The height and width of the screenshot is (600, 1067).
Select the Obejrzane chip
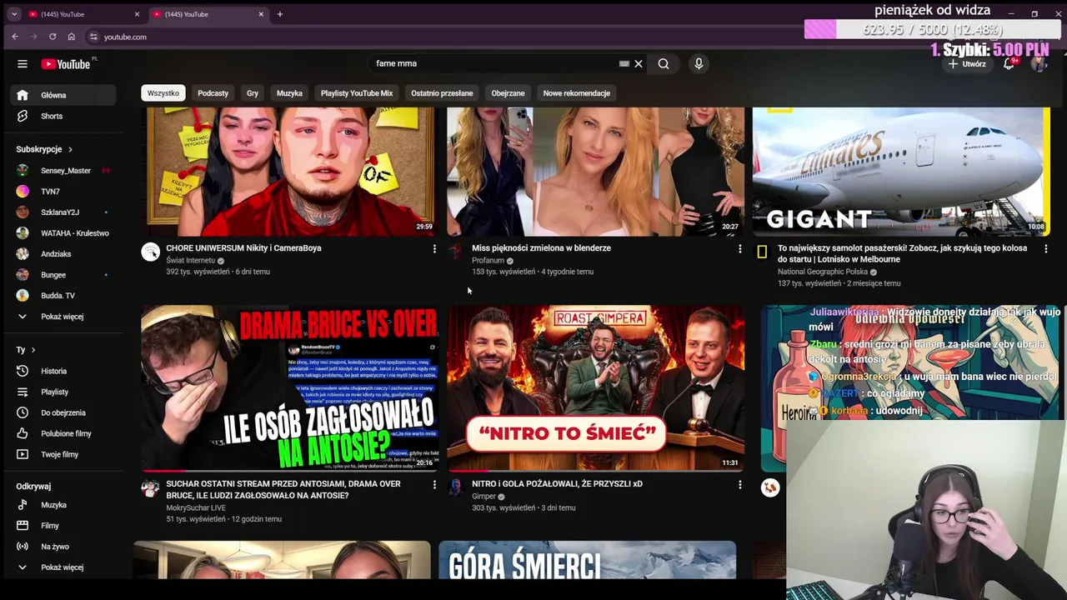pyautogui.click(x=508, y=93)
